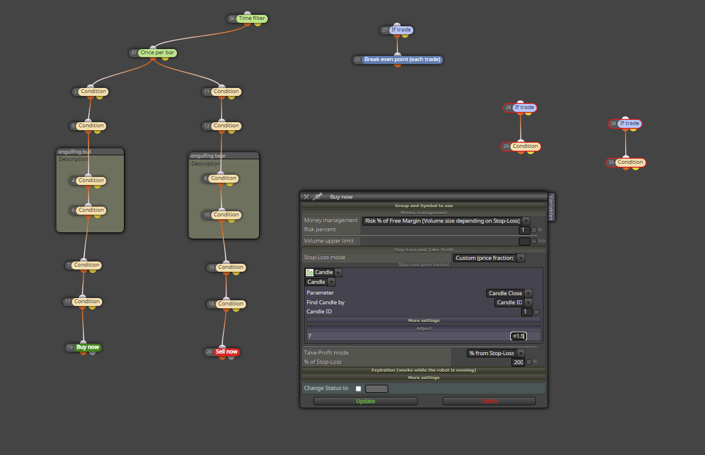The height and width of the screenshot is (455, 705).
Task: Expand the Expiration section
Action: click(x=424, y=371)
